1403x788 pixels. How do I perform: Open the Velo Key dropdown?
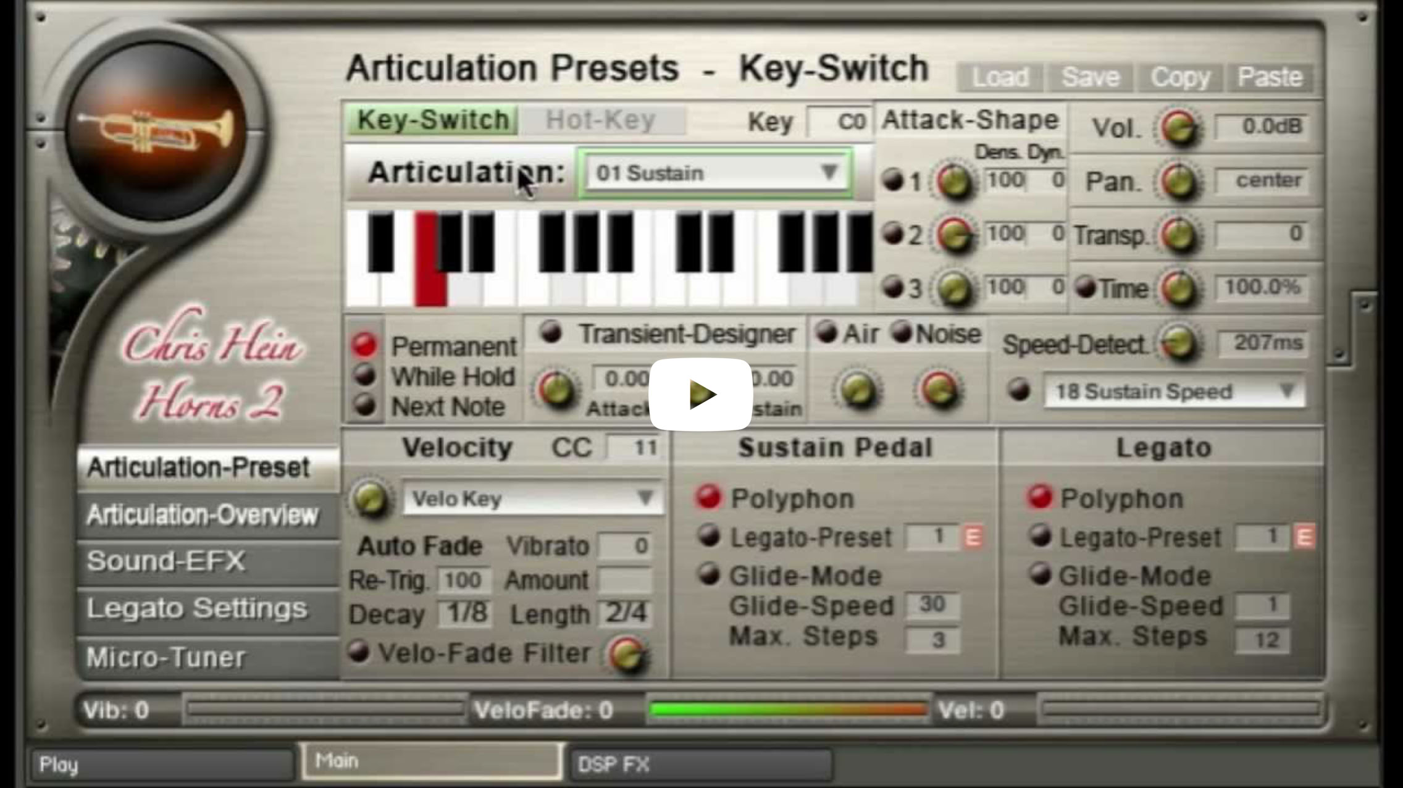coord(532,498)
